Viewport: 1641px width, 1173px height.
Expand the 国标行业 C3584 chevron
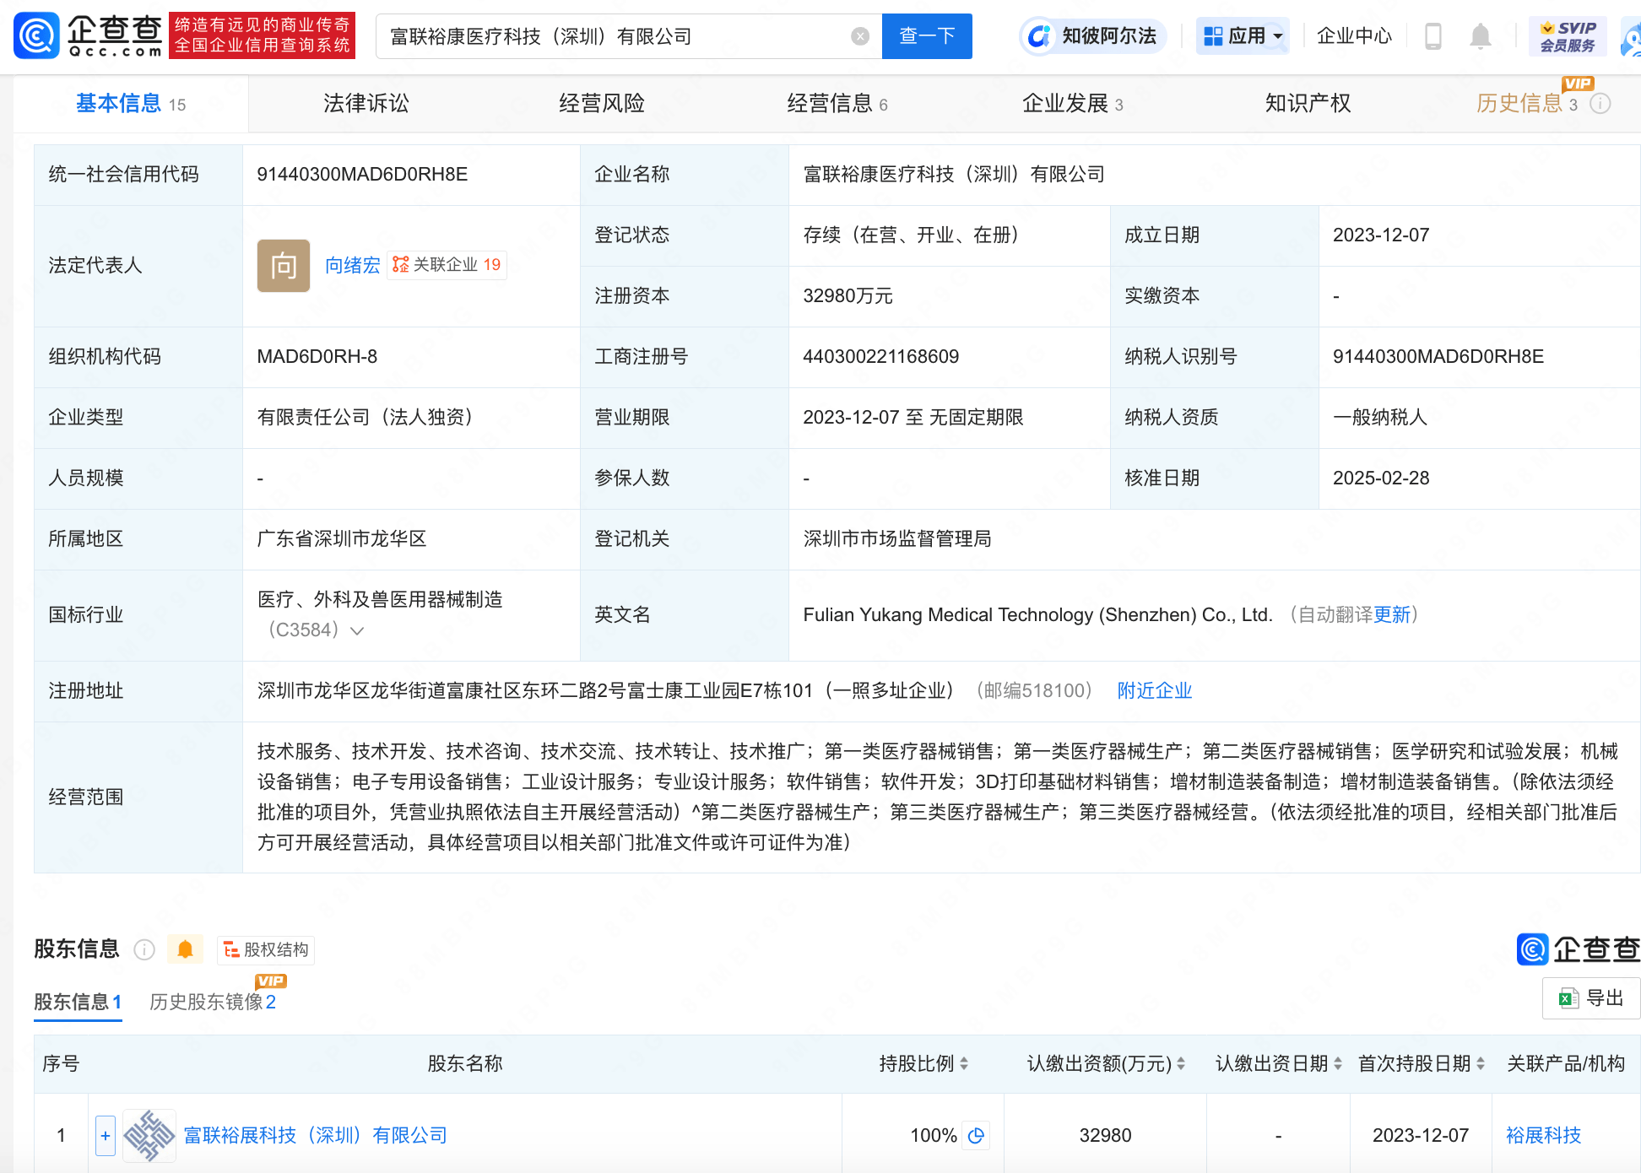pos(357,630)
